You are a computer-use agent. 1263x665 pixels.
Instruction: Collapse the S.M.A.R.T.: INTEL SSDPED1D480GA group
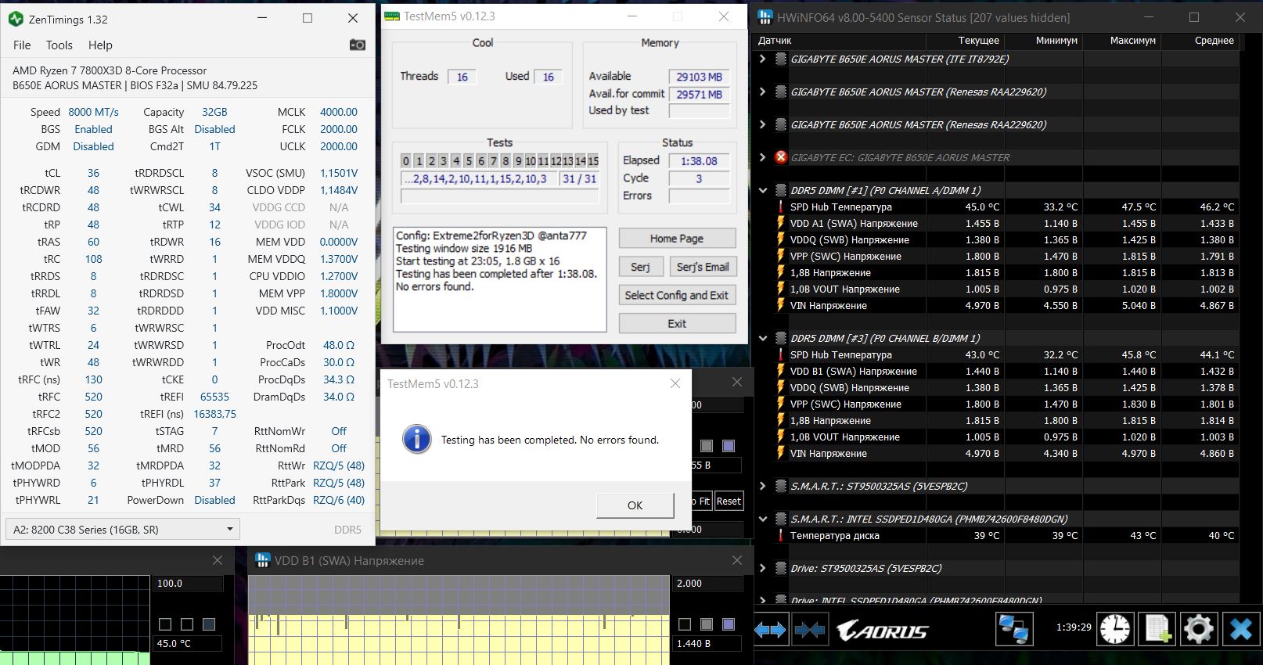click(x=763, y=519)
